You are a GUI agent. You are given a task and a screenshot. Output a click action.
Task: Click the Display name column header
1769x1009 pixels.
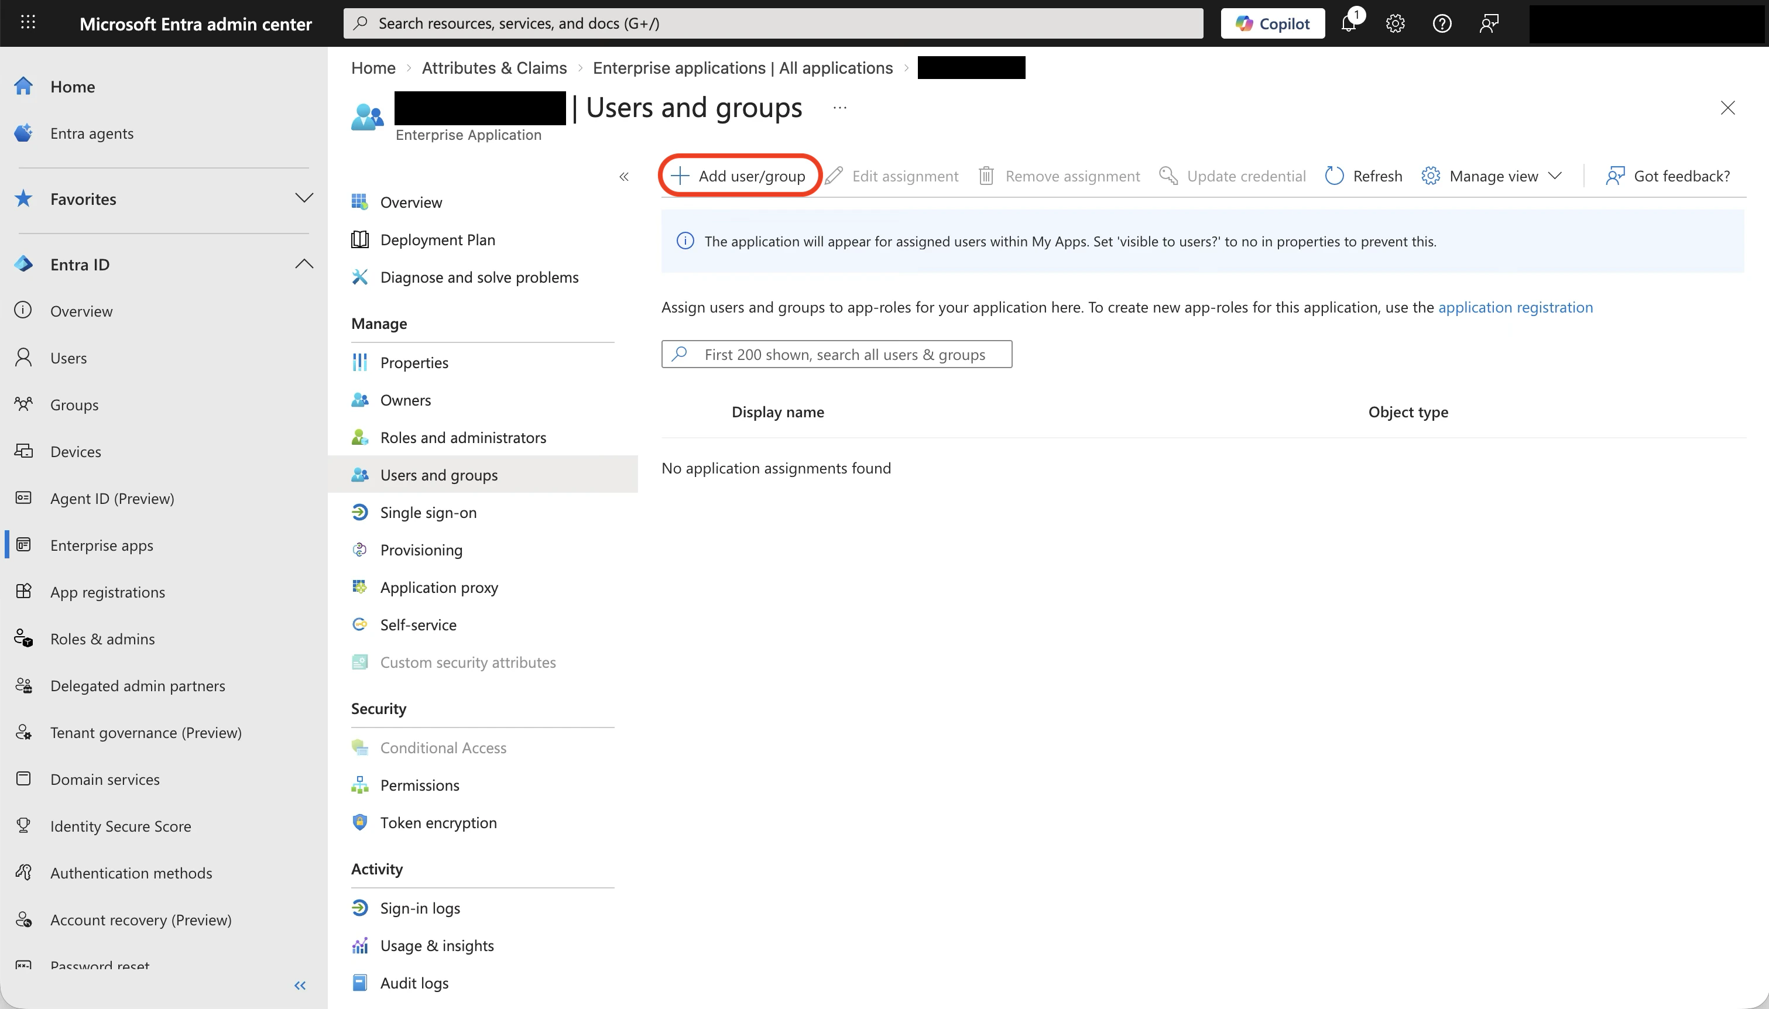(x=777, y=413)
